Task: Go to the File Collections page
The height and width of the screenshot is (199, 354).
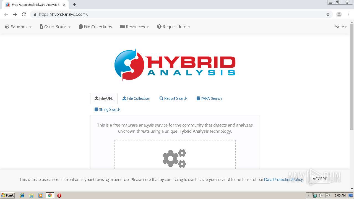Action: [x=95, y=27]
